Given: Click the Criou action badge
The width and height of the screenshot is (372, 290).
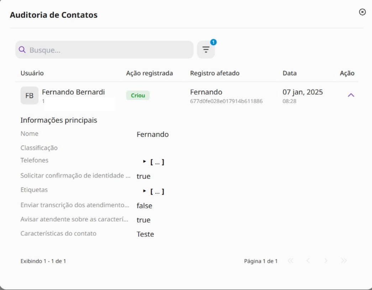Looking at the screenshot, I should [138, 95].
